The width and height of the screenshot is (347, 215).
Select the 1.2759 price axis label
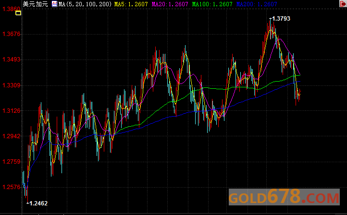pos(11,162)
